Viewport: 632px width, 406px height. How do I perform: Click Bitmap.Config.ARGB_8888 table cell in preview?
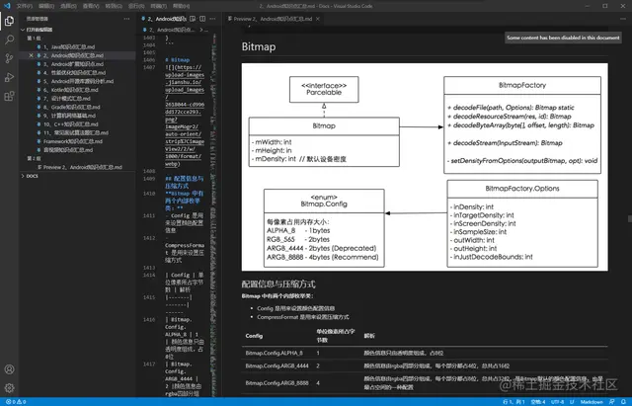coord(276,382)
